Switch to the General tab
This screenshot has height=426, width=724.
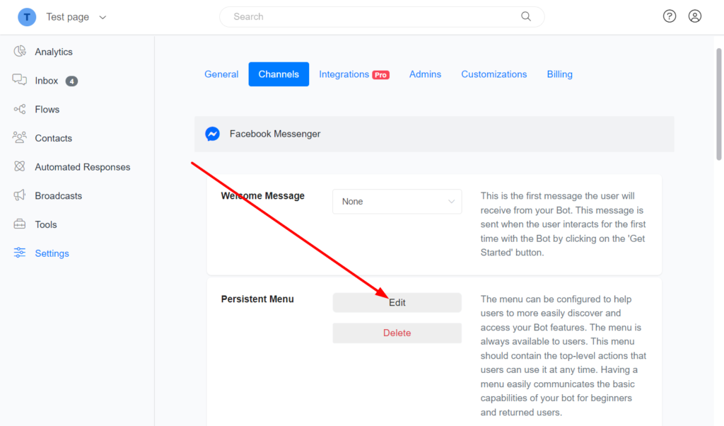tap(221, 74)
